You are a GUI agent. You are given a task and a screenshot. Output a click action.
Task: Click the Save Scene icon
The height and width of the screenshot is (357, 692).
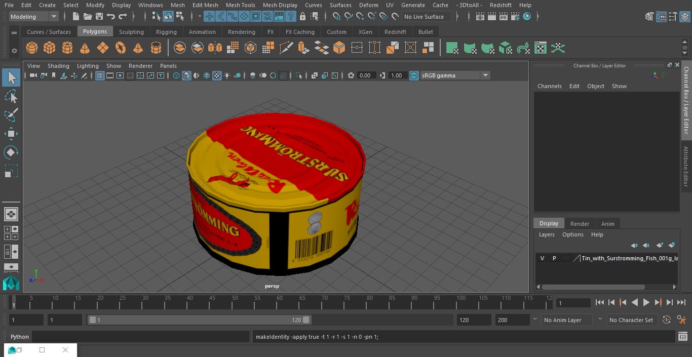pyautogui.click(x=99, y=17)
